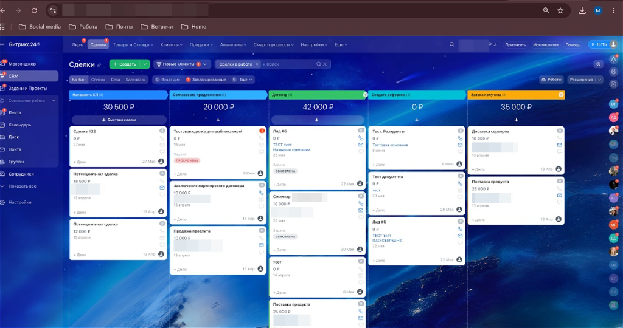Viewport: 623px width, 328px height.
Task: Open notifications bell icon
Action: point(613,60)
